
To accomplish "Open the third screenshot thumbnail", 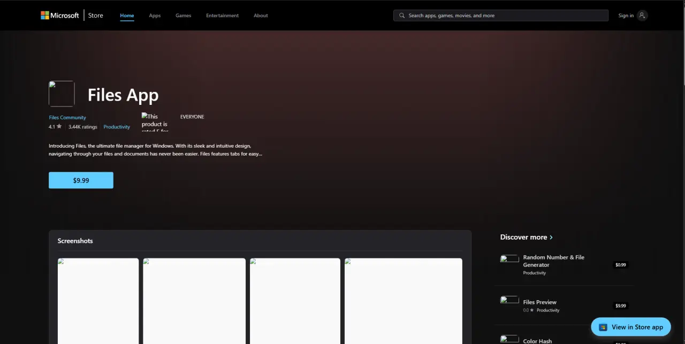I will point(295,301).
